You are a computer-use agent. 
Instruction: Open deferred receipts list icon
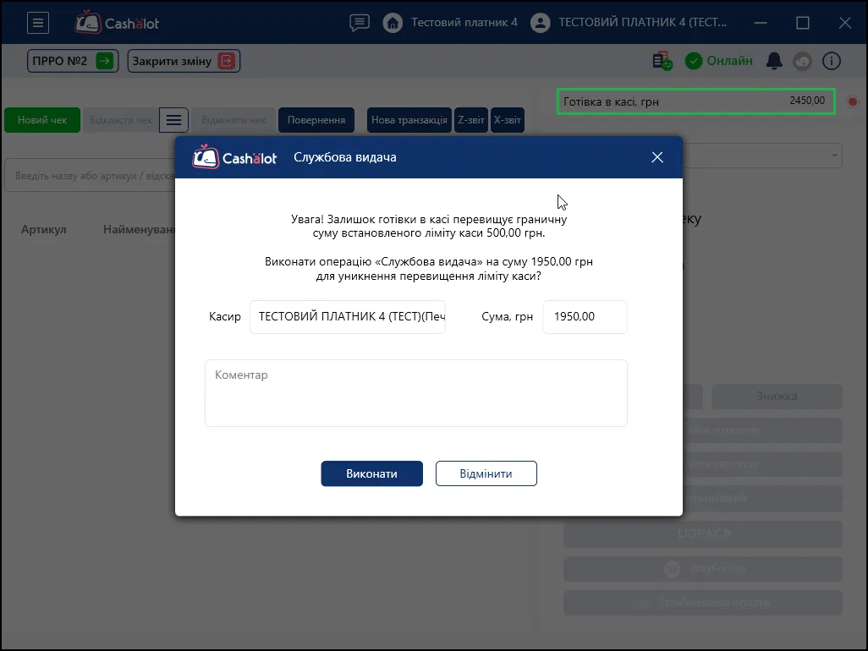pyautogui.click(x=173, y=120)
